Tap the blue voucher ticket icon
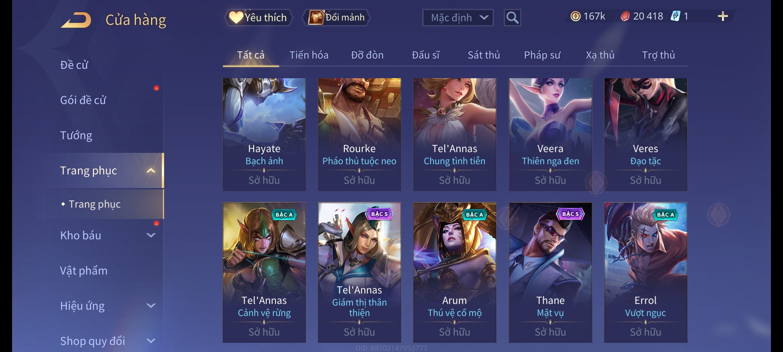Image resolution: width=783 pixels, height=352 pixels. point(675,16)
